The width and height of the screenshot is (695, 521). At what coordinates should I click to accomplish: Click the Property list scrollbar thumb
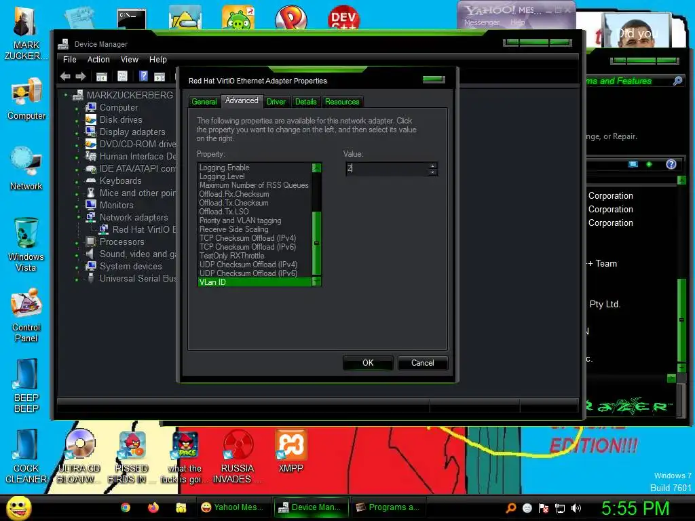pyautogui.click(x=316, y=244)
